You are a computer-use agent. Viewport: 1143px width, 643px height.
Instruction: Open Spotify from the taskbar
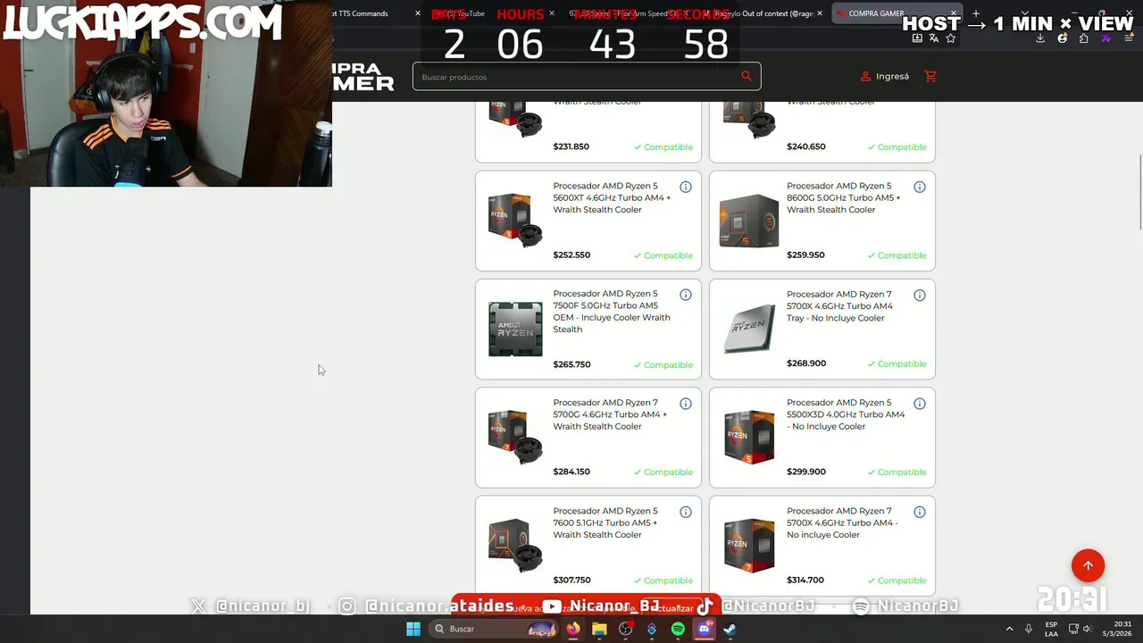tap(678, 629)
